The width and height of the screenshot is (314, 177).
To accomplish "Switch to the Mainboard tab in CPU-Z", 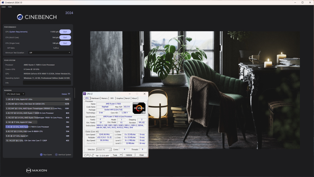I will [95, 98].
